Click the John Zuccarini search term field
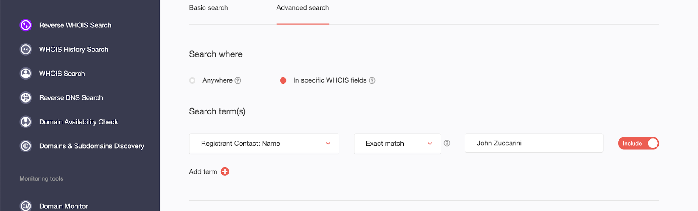Viewport: 698px width, 211px height. [534, 143]
